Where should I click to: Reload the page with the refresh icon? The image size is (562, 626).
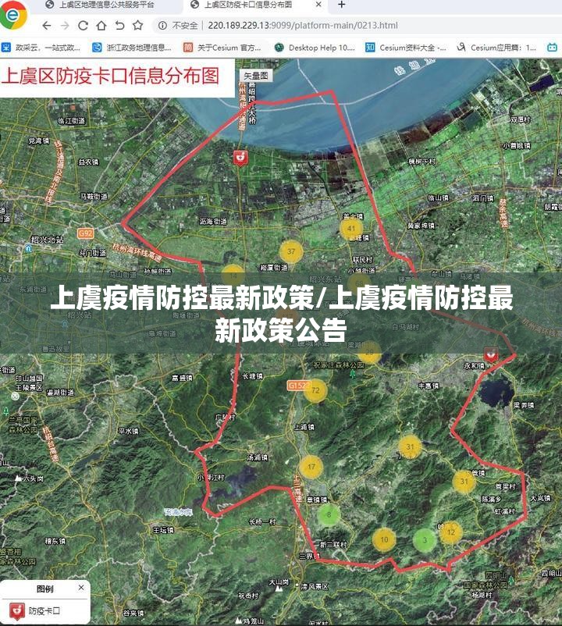(x=84, y=26)
